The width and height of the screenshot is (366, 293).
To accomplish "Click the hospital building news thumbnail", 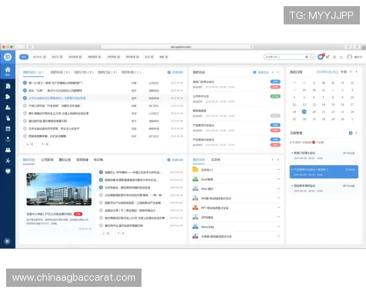I will click(x=59, y=189).
